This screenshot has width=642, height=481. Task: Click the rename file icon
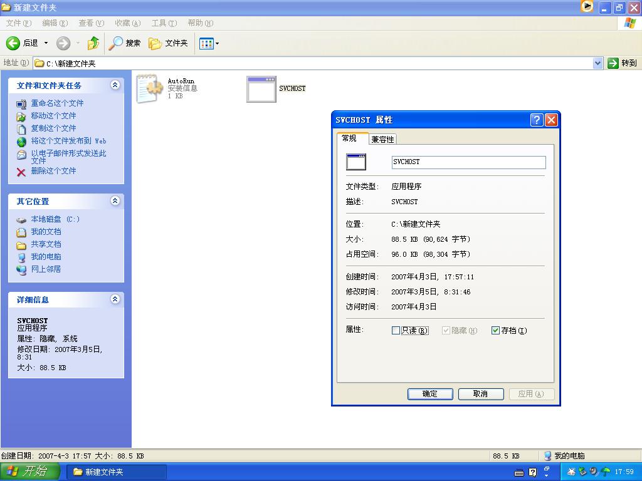tap(21, 105)
